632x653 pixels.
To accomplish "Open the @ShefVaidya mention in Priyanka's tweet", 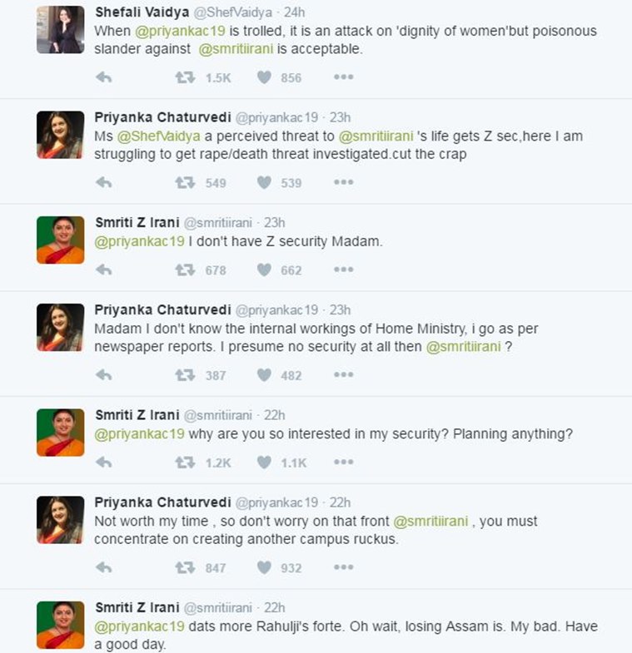I will click(153, 136).
